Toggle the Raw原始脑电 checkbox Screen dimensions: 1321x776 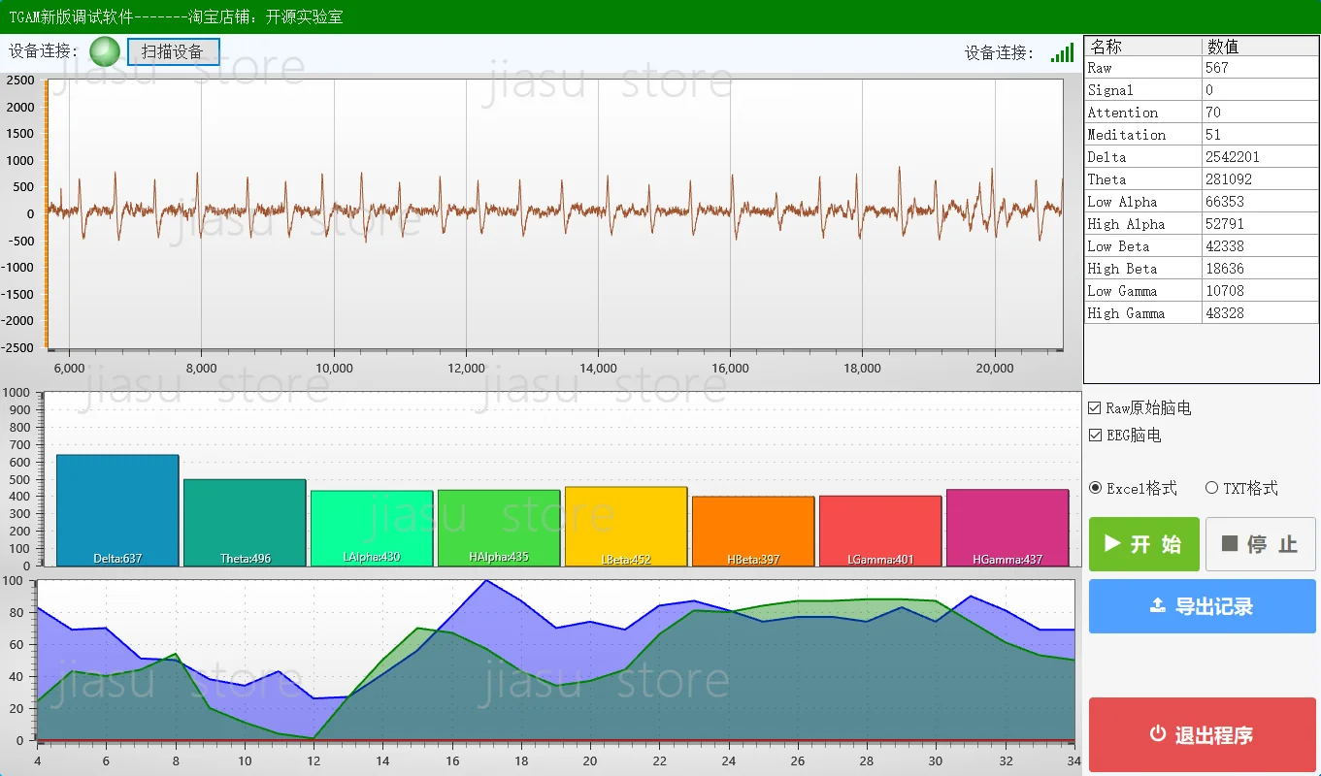1095,408
